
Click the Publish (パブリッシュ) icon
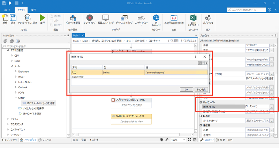(208, 18)
